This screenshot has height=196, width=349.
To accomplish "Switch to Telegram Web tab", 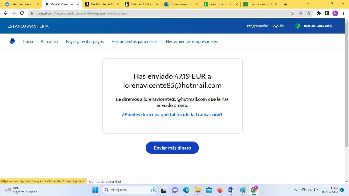I will (x=21, y=4).
